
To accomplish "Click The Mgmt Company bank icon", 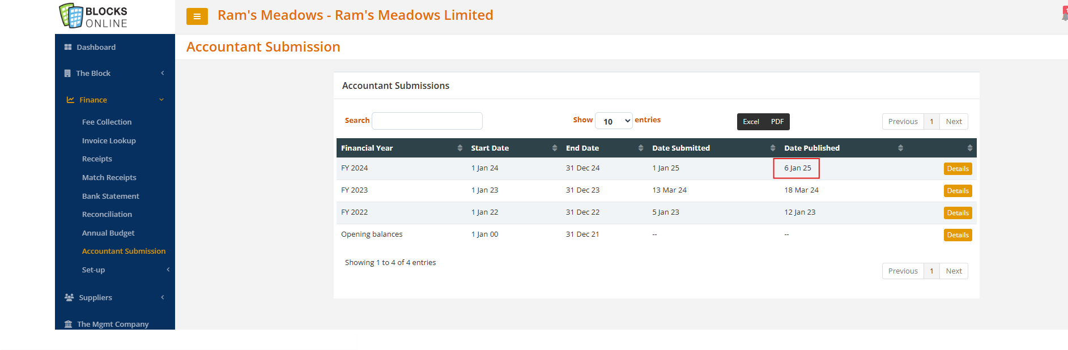I will coord(69,324).
